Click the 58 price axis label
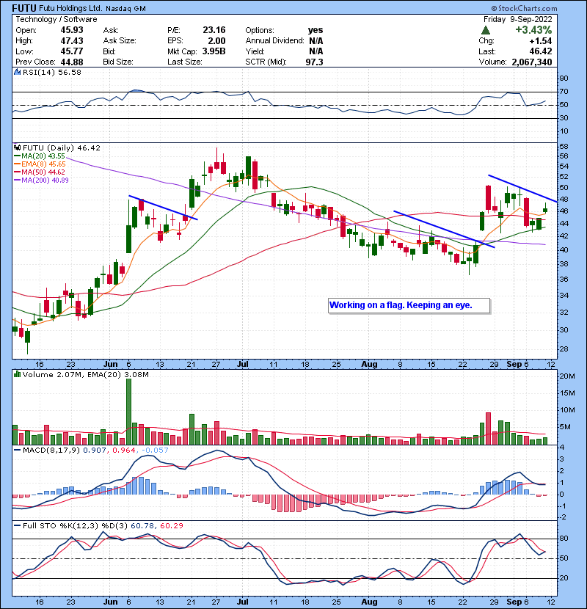 pos(564,147)
